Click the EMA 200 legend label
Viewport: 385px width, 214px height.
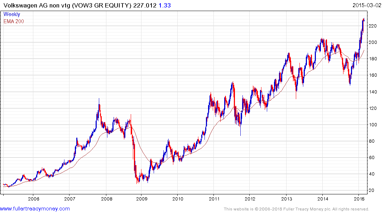(x=14, y=21)
